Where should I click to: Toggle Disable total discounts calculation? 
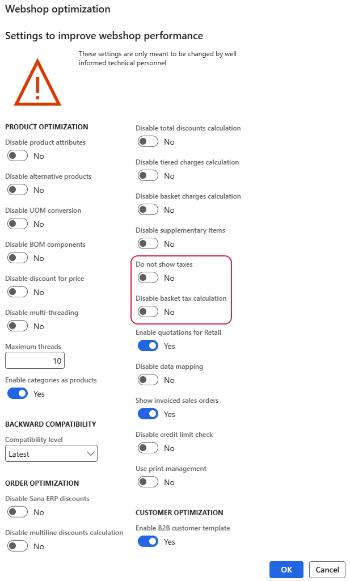148,141
